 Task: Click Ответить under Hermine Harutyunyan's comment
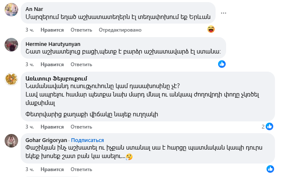point(81,64)
